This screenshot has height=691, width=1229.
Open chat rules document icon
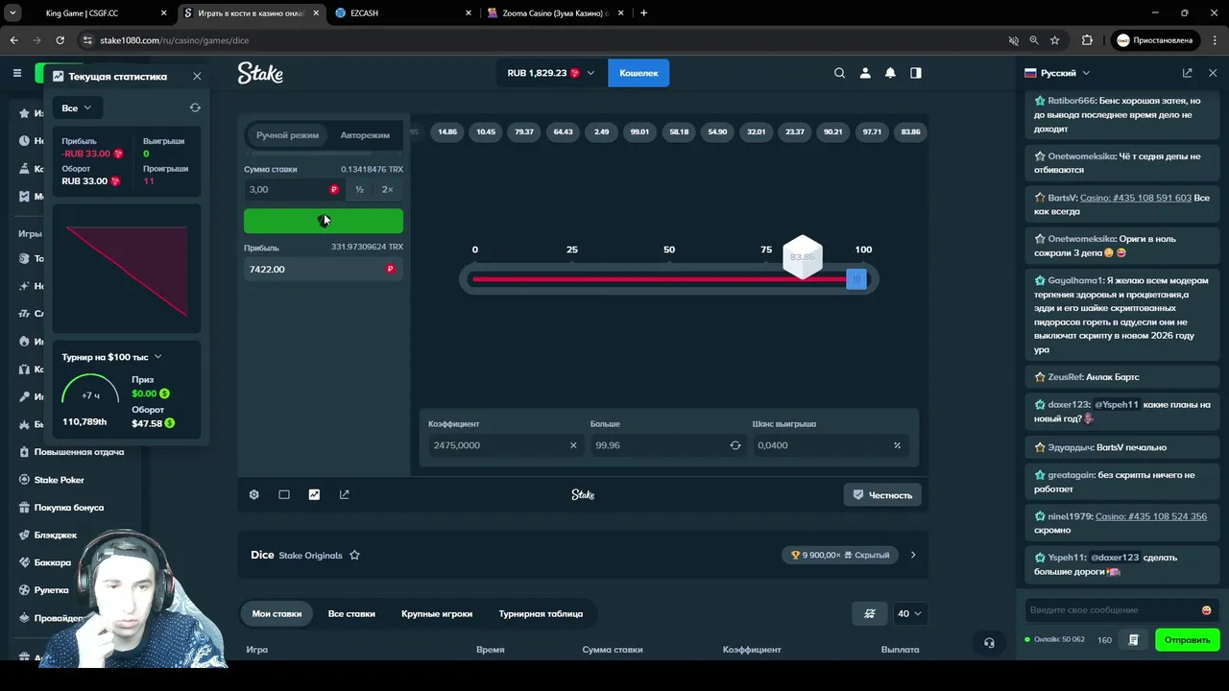(x=1134, y=640)
